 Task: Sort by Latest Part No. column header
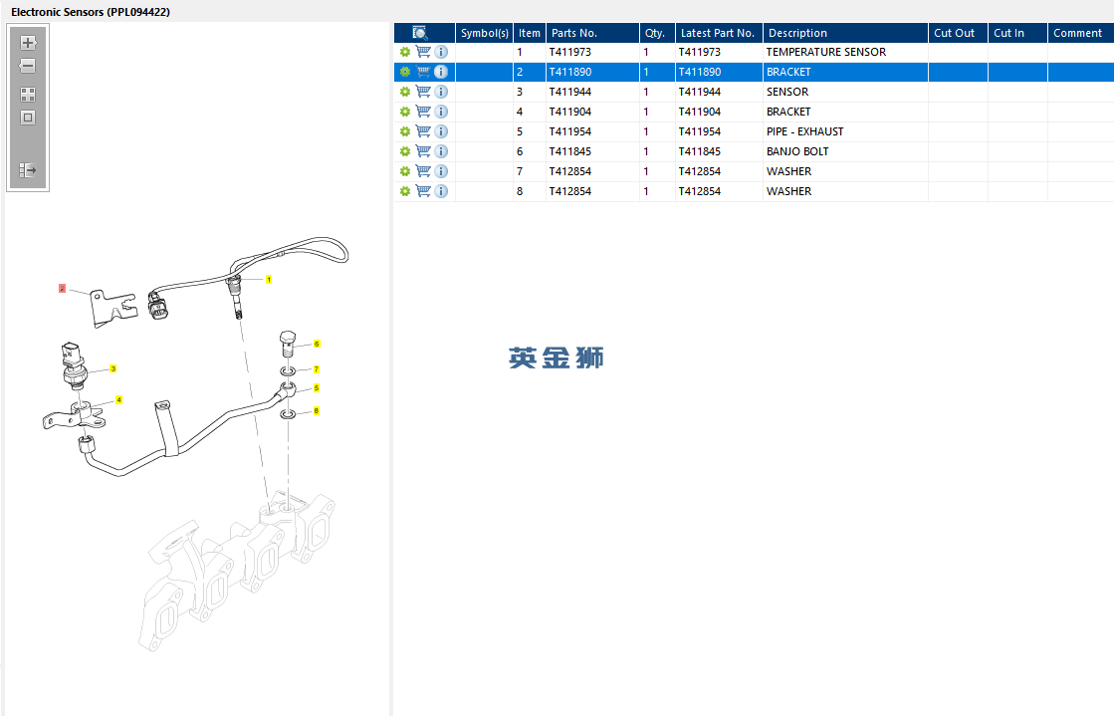[x=719, y=33]
